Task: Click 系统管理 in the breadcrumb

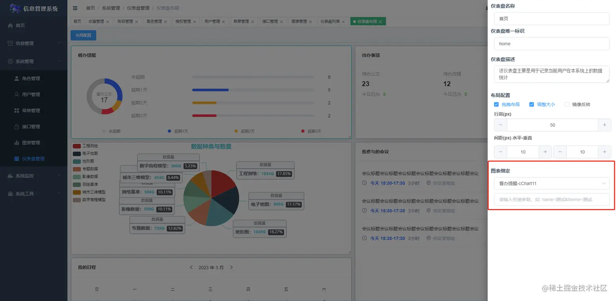Action: click(111, 8)
